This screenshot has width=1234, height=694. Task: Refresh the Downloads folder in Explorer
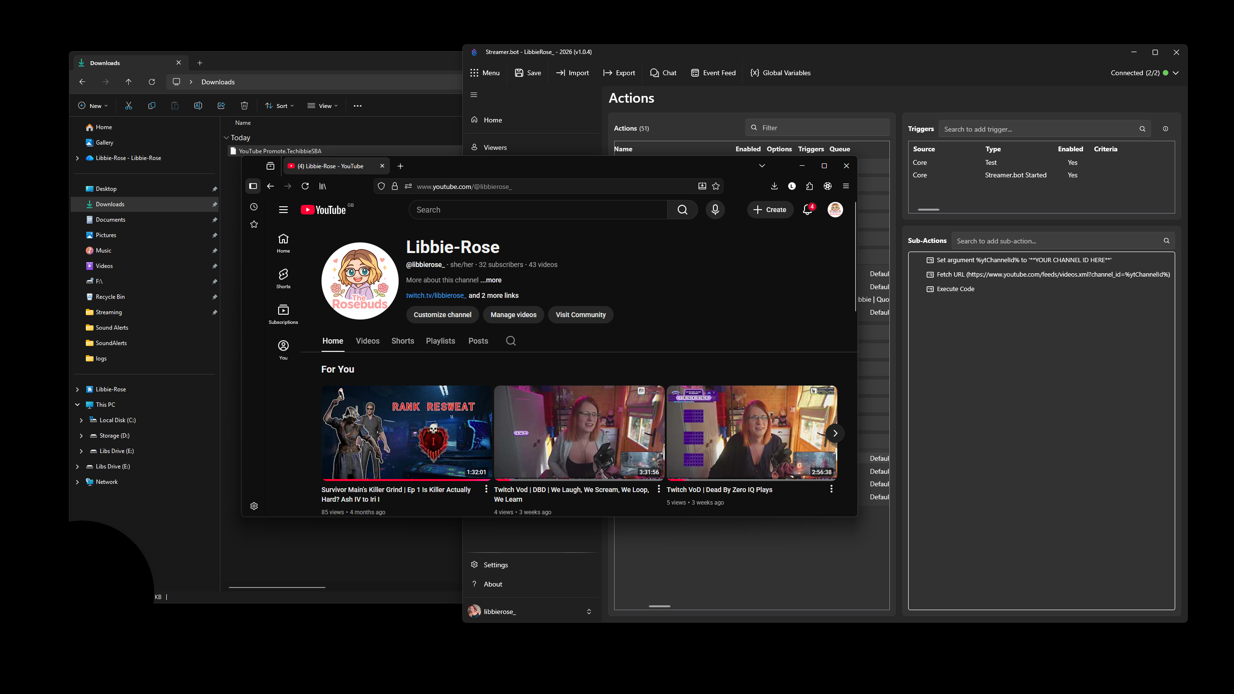click(152, 82)
